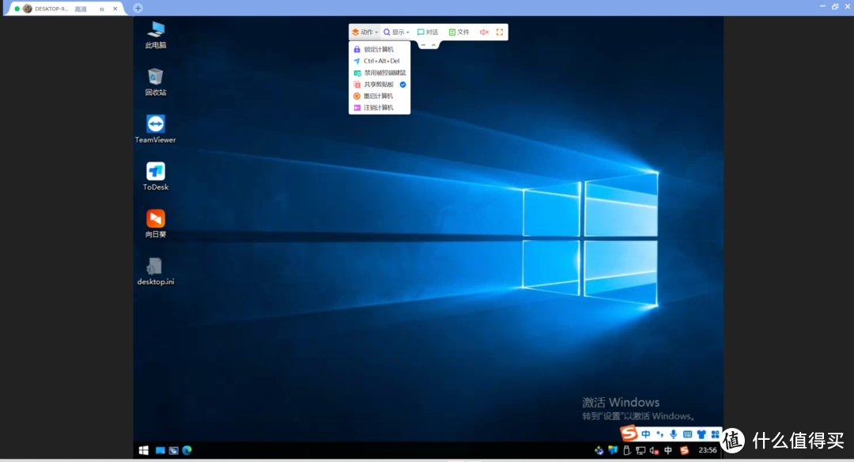This screenshot has width=854, height=462.
Task: Choose 禁用被控端键鼠 menu entry
Action: point(379,73)
